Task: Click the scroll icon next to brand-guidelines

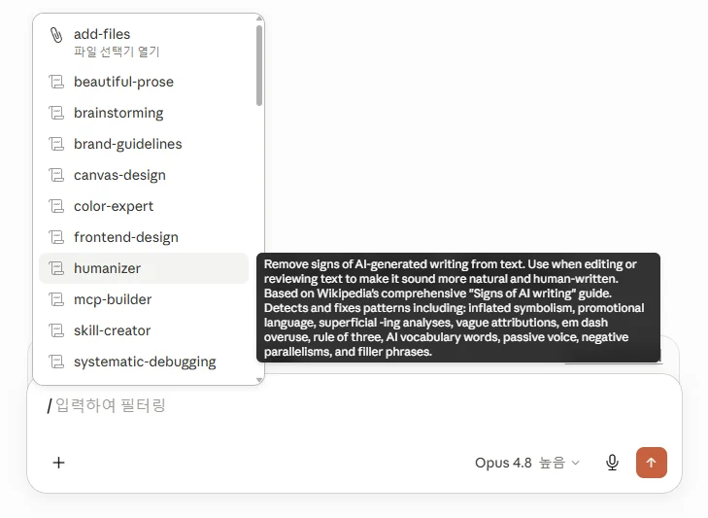Action: point(56,144)
